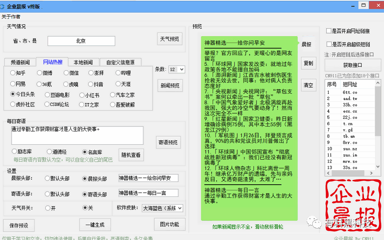
Task: Choose 默认头部 for 寄语头部
Action: click(47, 194)
